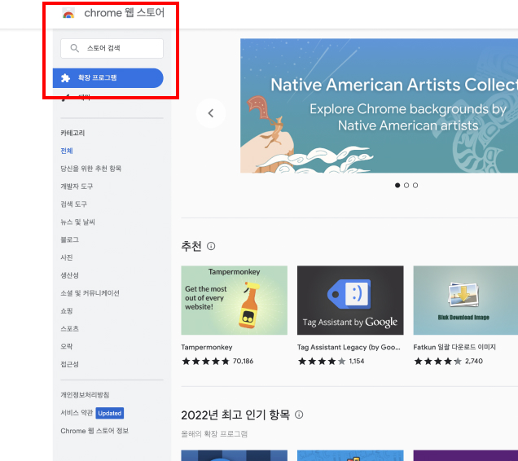Select the second carousel dot indicator
518x461 pixels.
click(x=406, y=186)
